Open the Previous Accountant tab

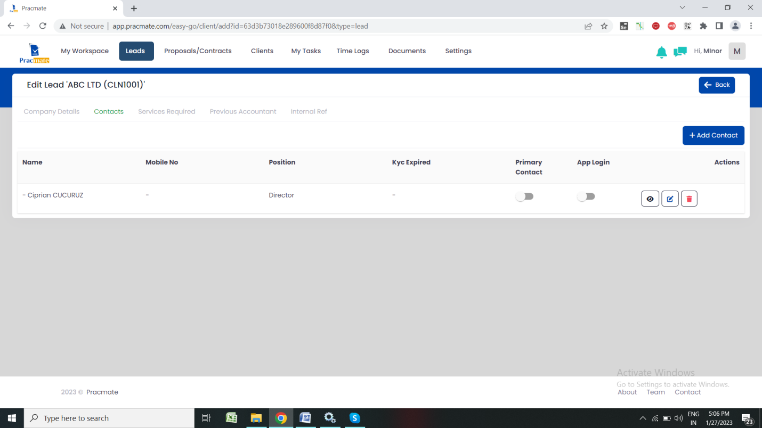(x=243, y=112)
